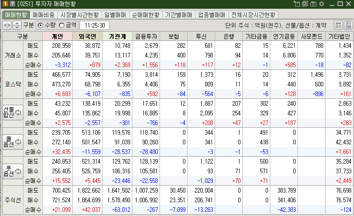Viewport: 354px width, 216px height.
Task: Open the memo/checklist icon in title bar
Action: click(x=305, y=4)
